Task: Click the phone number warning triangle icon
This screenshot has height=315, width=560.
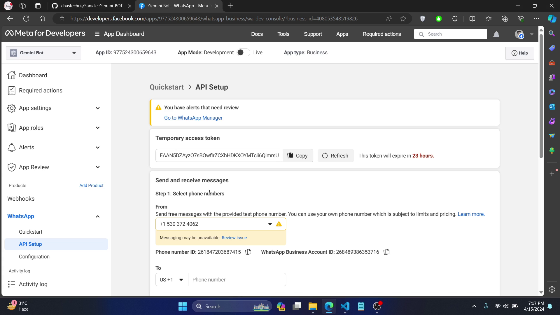Action: tap(279, 224)
